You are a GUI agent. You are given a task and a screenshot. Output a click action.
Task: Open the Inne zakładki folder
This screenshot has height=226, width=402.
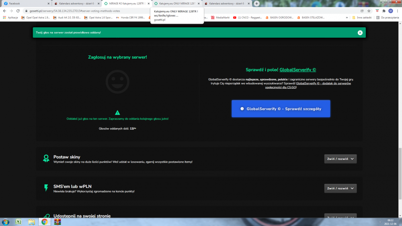(362, 18)
